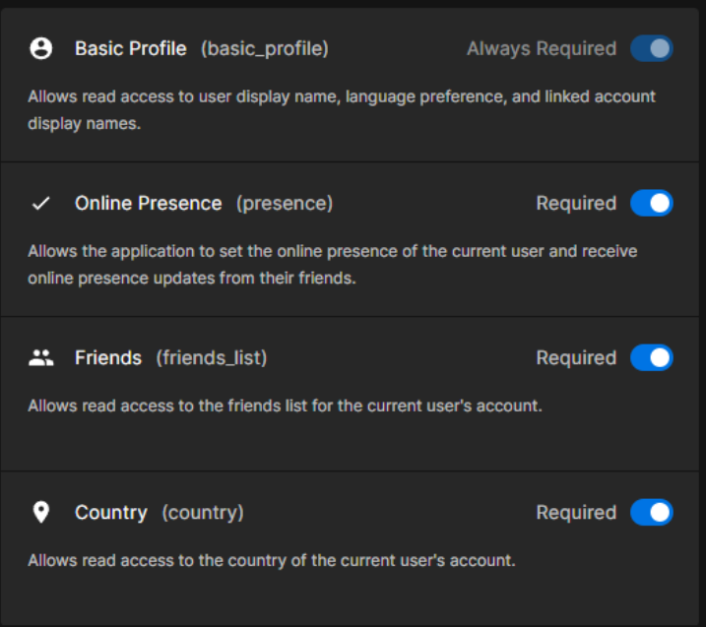706x627 pixels.
Task: Click the country read access description
Action: click(x=272, y=560)
